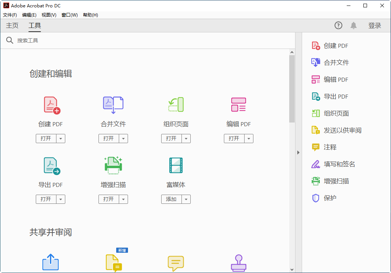
Task: Open dropdown arrow under 编辑 PDF
Action: 249,138
